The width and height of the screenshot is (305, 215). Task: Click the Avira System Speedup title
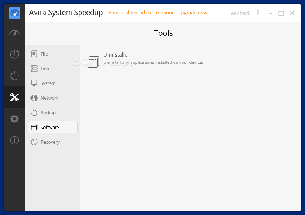(66, 13)
